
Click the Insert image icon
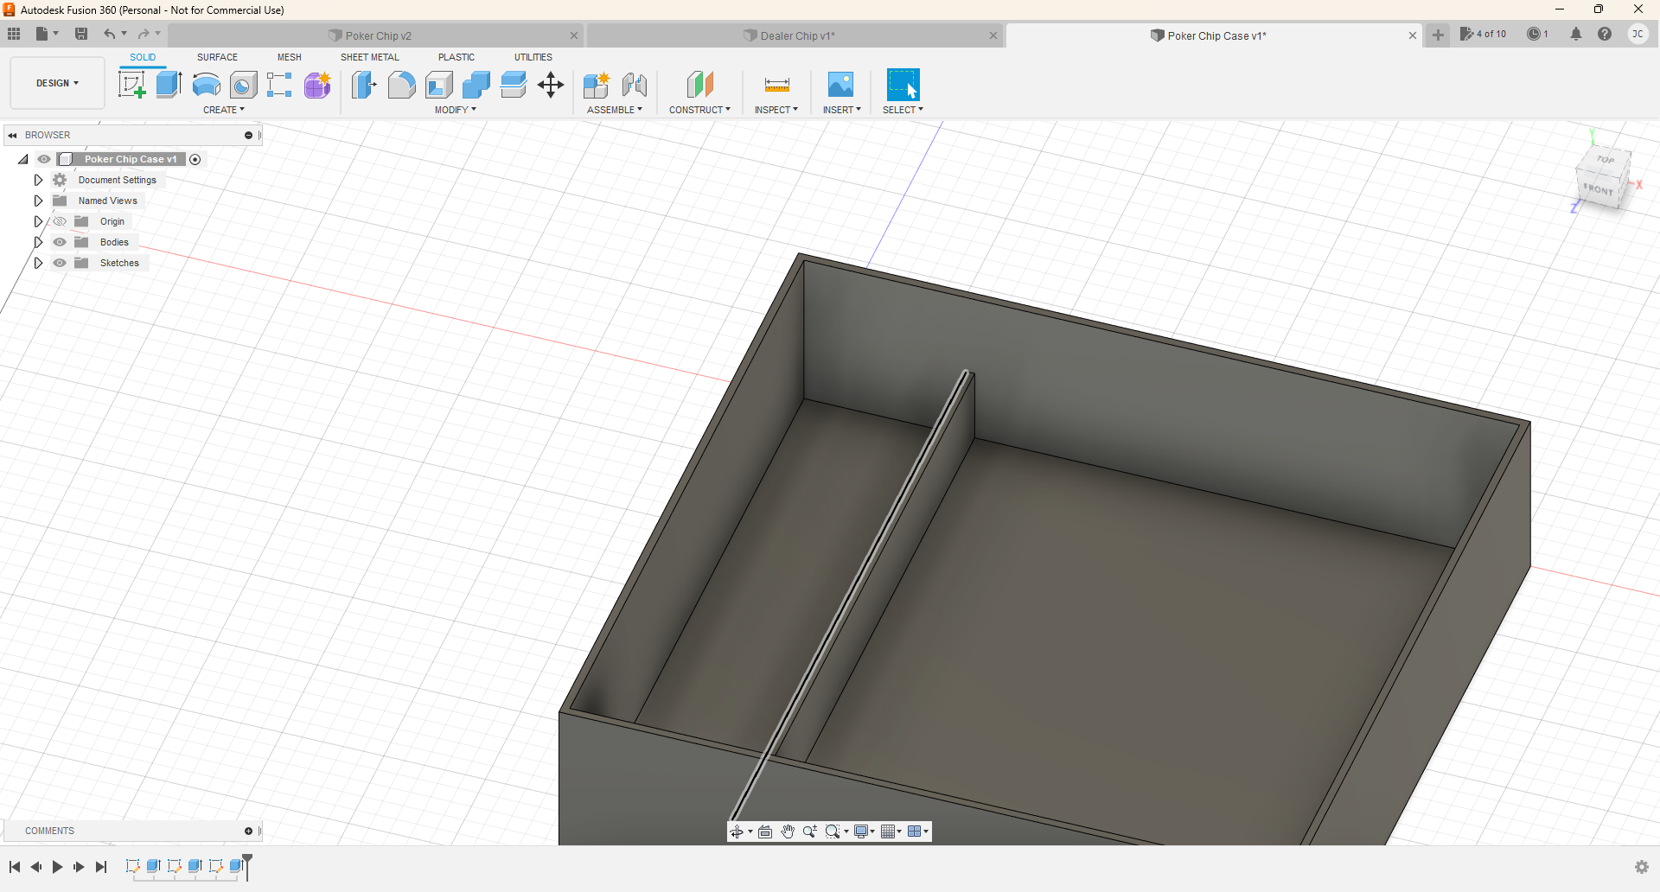840,85
